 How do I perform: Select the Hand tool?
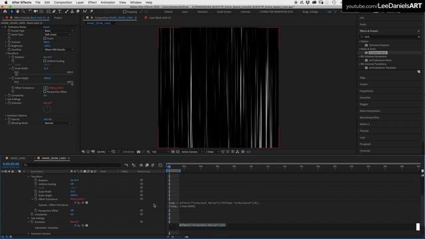coord(18,12)
